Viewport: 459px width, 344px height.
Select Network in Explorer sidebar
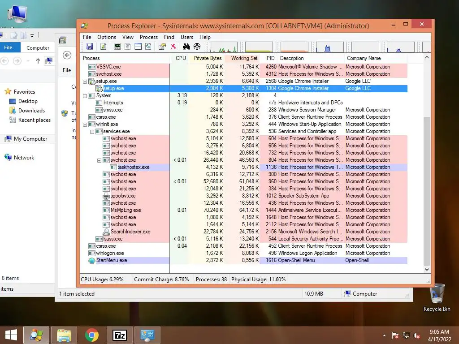pos(19,157)
